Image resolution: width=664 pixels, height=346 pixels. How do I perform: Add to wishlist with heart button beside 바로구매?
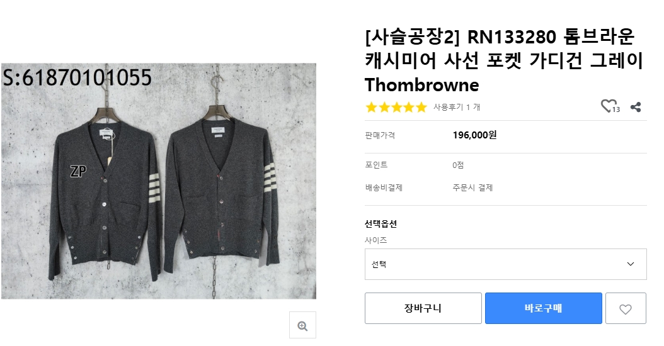626,308
